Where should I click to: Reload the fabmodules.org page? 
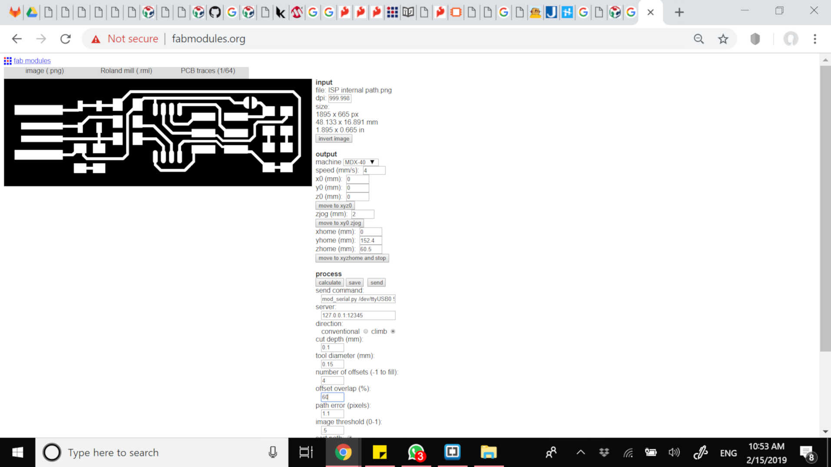(x=66, y=39)
